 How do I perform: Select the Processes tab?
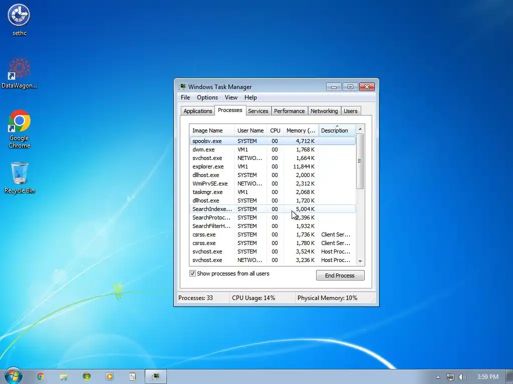tap(230, 110)
